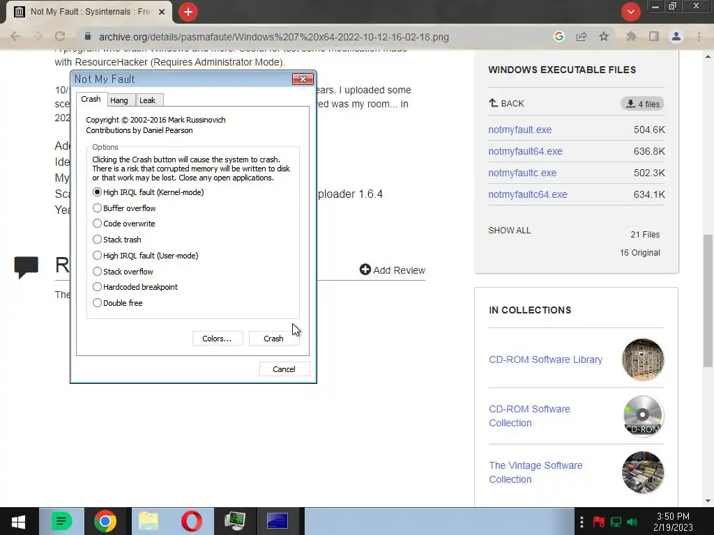
Task: Open the Chrome profile avatar
Action: (676, 36)
